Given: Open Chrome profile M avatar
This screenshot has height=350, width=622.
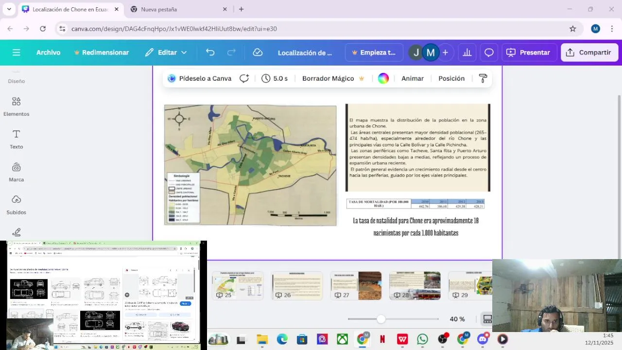Looking at the screenshot, I should coord(596,29).
